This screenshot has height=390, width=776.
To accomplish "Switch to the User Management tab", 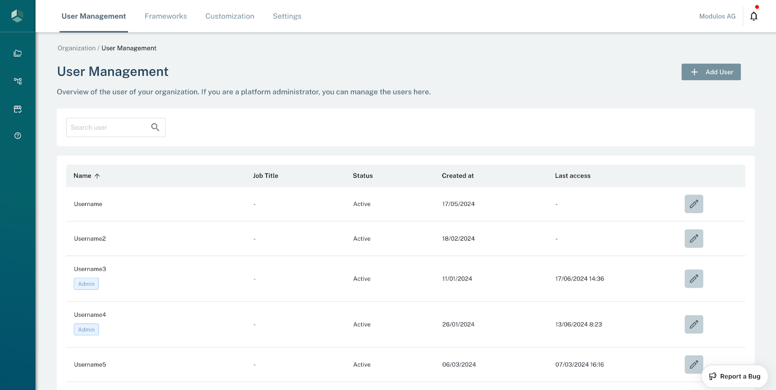I will (94, 16).
